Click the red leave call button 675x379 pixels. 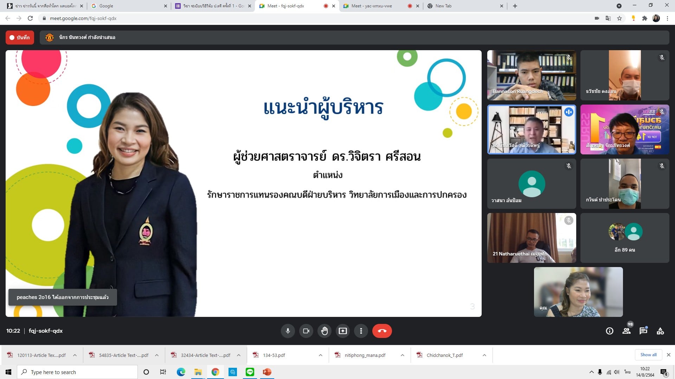(382, 331)
